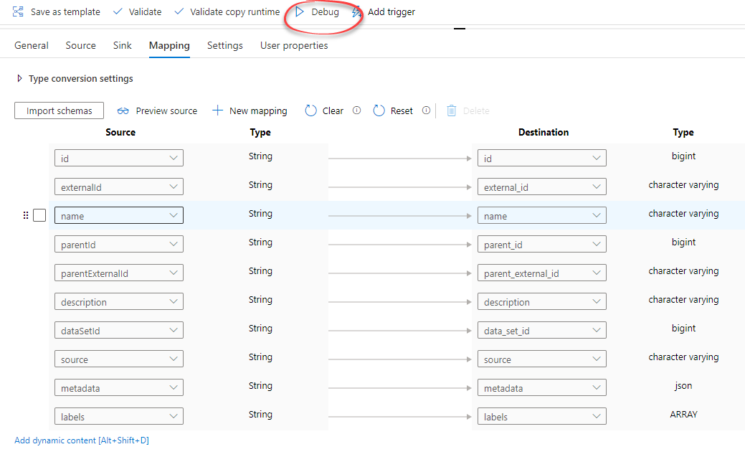Click the Delete trash icon
Screen dimensions: 745x462
(451, 110)
